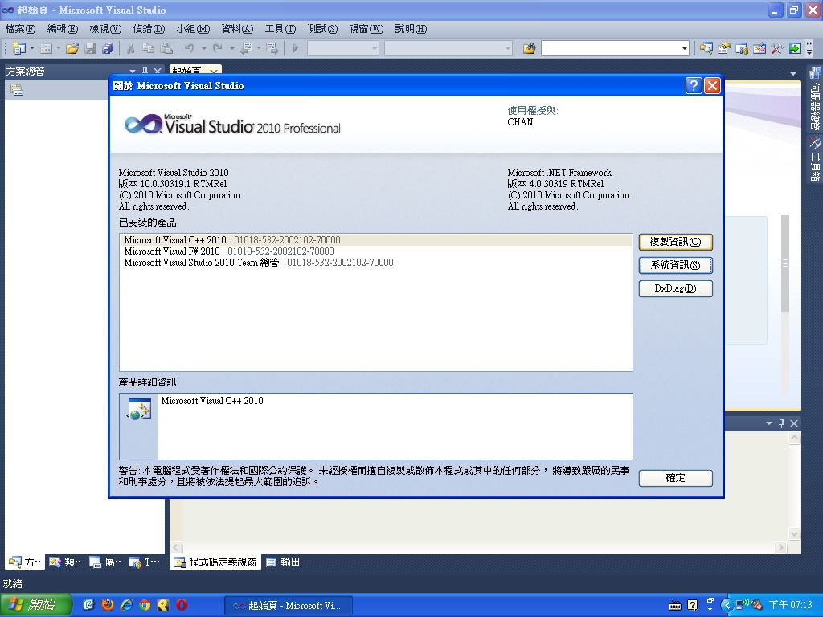Viewport: 823px width, 617px height.
Task: Open the Solution Configurations combo box
Action: 342,48
